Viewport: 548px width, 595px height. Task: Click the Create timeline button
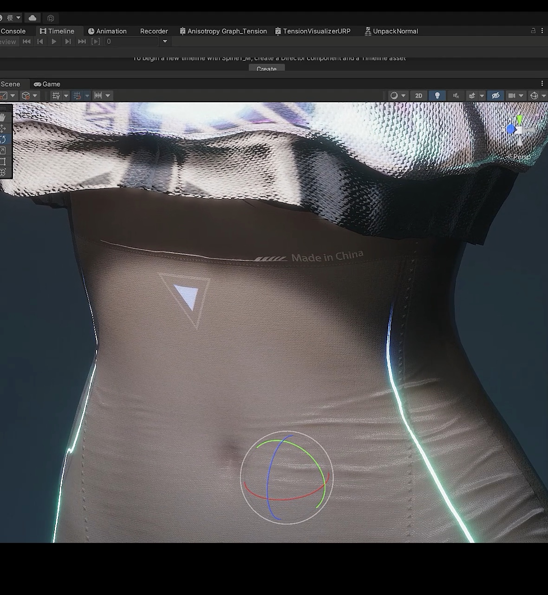267,69
